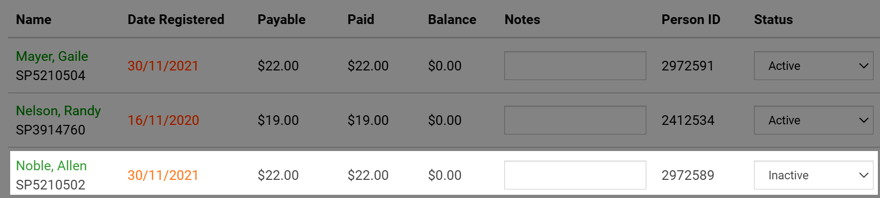
Task: Click the Person ID column header
Action: pyautogui.click(x=691, y=20)
